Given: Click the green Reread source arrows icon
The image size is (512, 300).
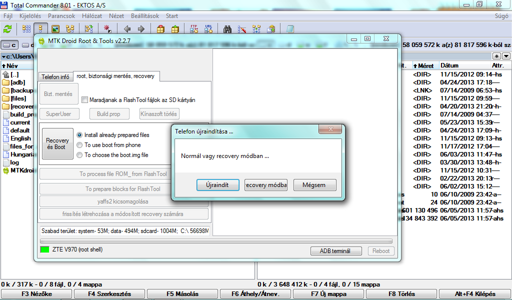Looking at the screenshot, I should pos(7,29).
